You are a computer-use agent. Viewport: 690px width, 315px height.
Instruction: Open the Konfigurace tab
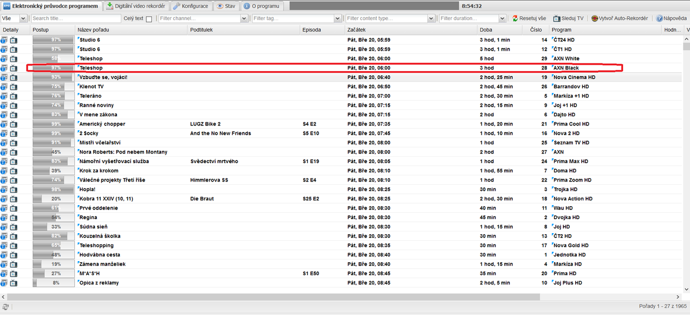[191, 6]
